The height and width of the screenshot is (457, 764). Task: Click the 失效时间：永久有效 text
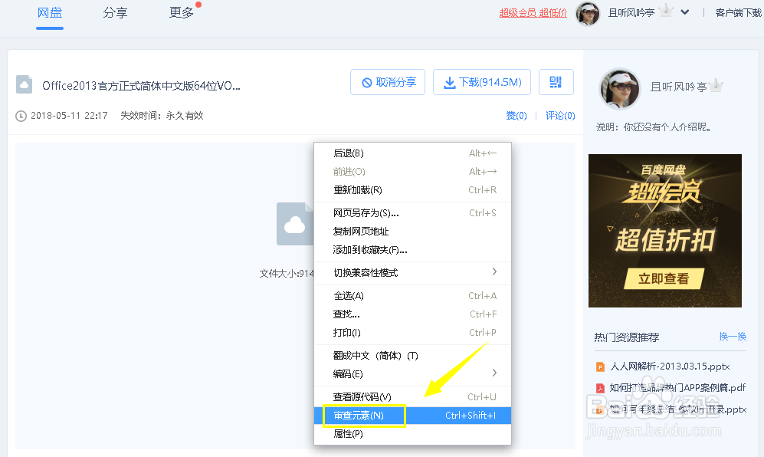pos(162,116)
